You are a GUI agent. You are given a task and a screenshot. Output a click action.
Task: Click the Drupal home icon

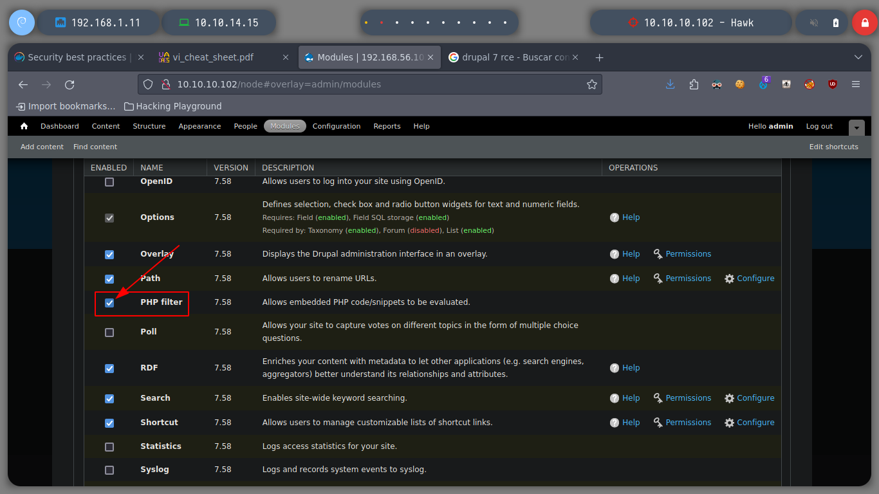(24, 126)
